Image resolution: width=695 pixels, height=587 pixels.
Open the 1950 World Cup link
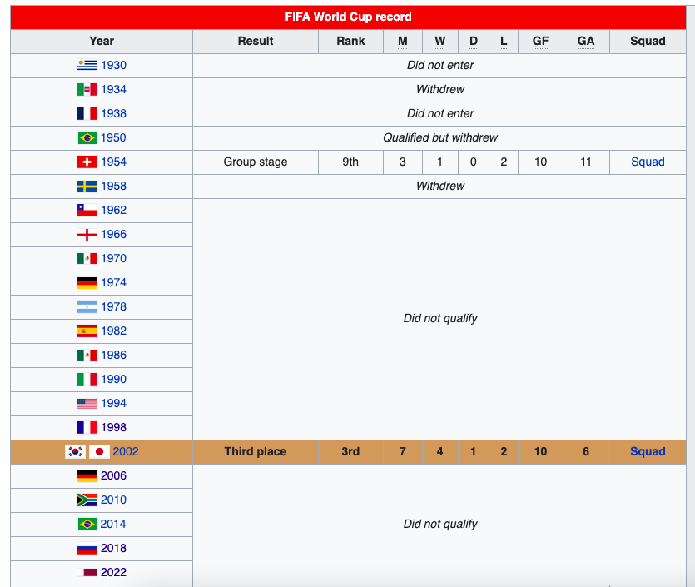[x=113, y=137]
